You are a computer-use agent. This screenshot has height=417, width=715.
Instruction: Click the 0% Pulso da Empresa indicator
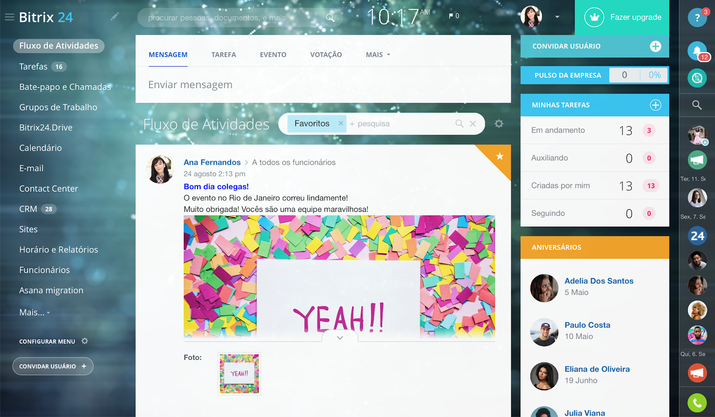pos(655,75)
